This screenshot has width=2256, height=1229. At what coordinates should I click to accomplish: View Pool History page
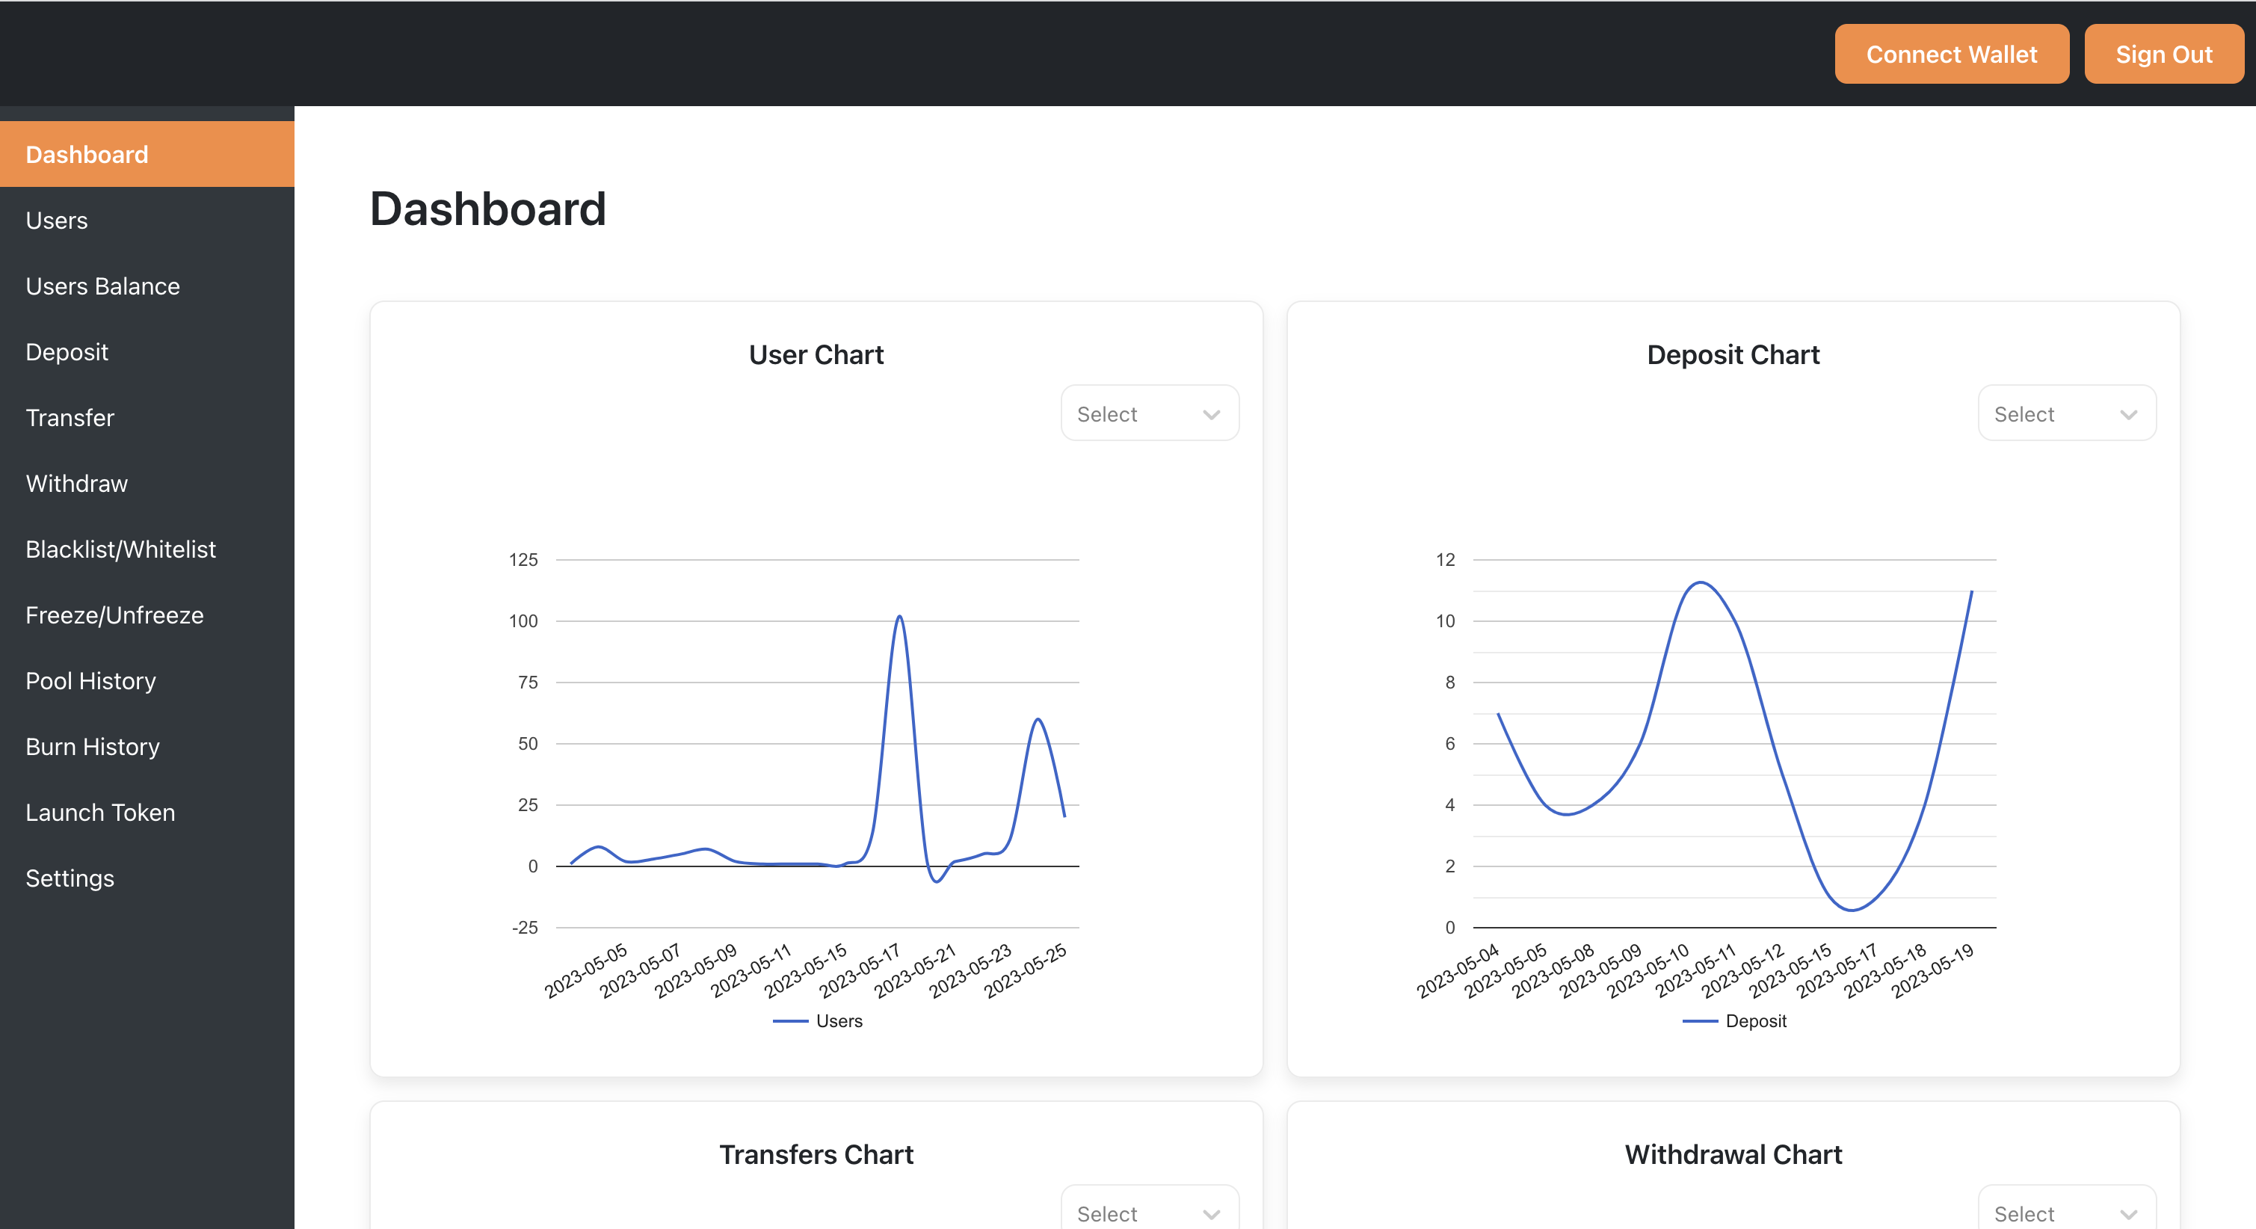pos(91,680)
